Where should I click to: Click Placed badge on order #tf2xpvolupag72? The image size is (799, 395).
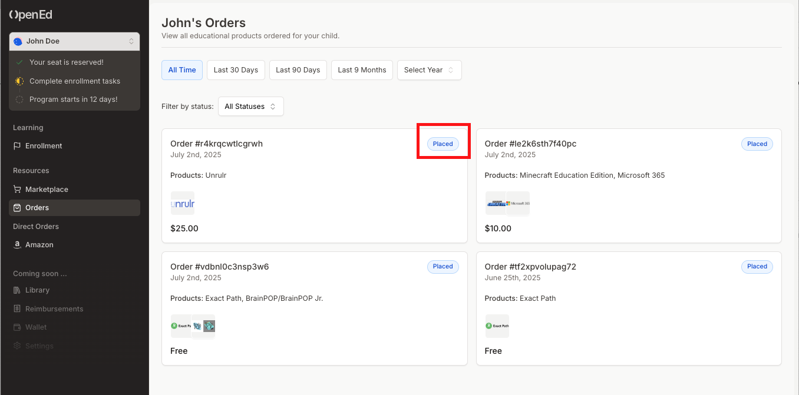pos(757,267)
